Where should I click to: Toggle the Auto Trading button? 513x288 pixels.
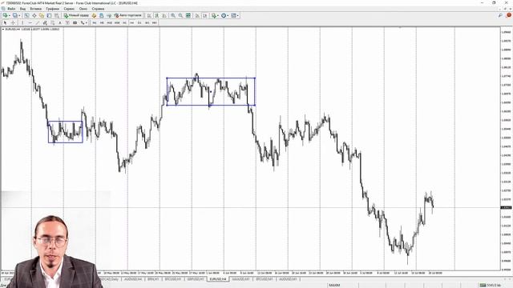(127, 15)
